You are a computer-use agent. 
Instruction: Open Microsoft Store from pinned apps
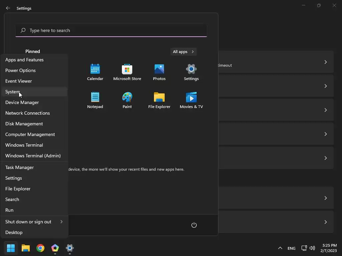coord(127,72)
